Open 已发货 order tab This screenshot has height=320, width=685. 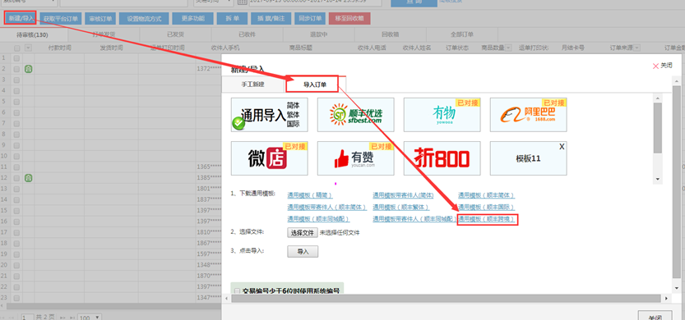pyautogui.click(x=176, y=35)
